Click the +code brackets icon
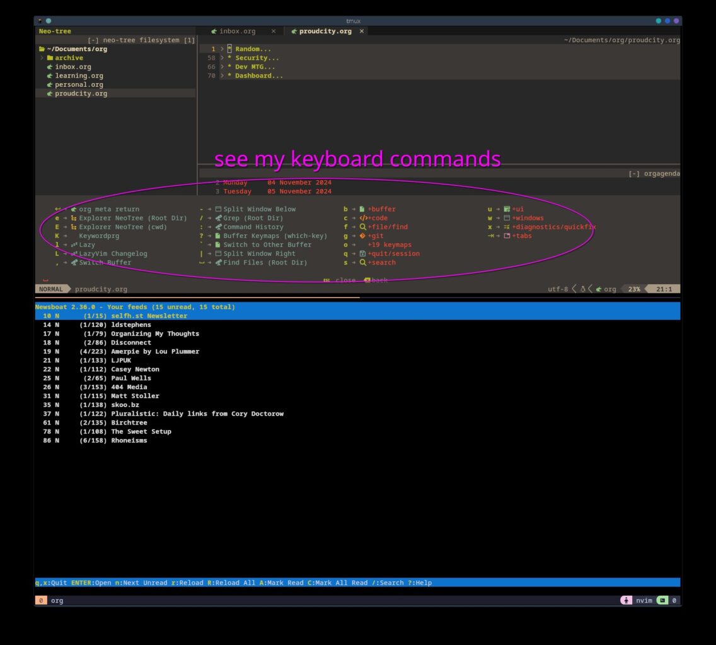716x645 pixels. click(363, 218)
